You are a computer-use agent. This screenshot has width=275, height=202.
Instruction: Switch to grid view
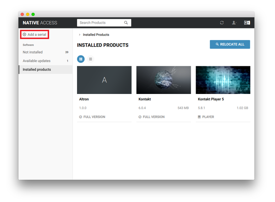(x=81, y=59)
